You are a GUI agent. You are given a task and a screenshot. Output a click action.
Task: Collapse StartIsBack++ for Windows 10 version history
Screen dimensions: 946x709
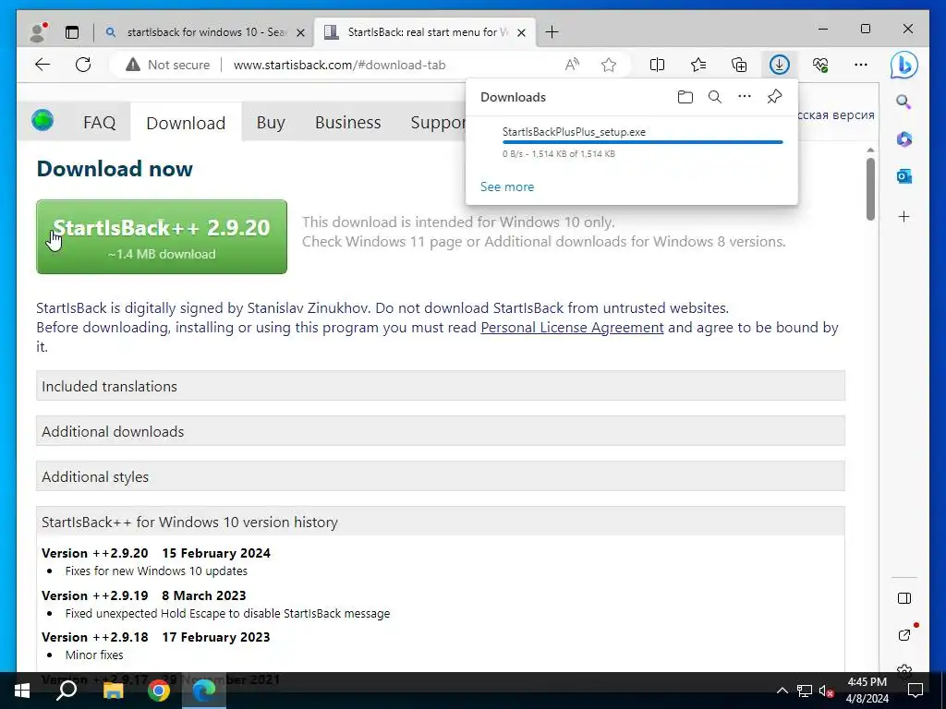441,522
